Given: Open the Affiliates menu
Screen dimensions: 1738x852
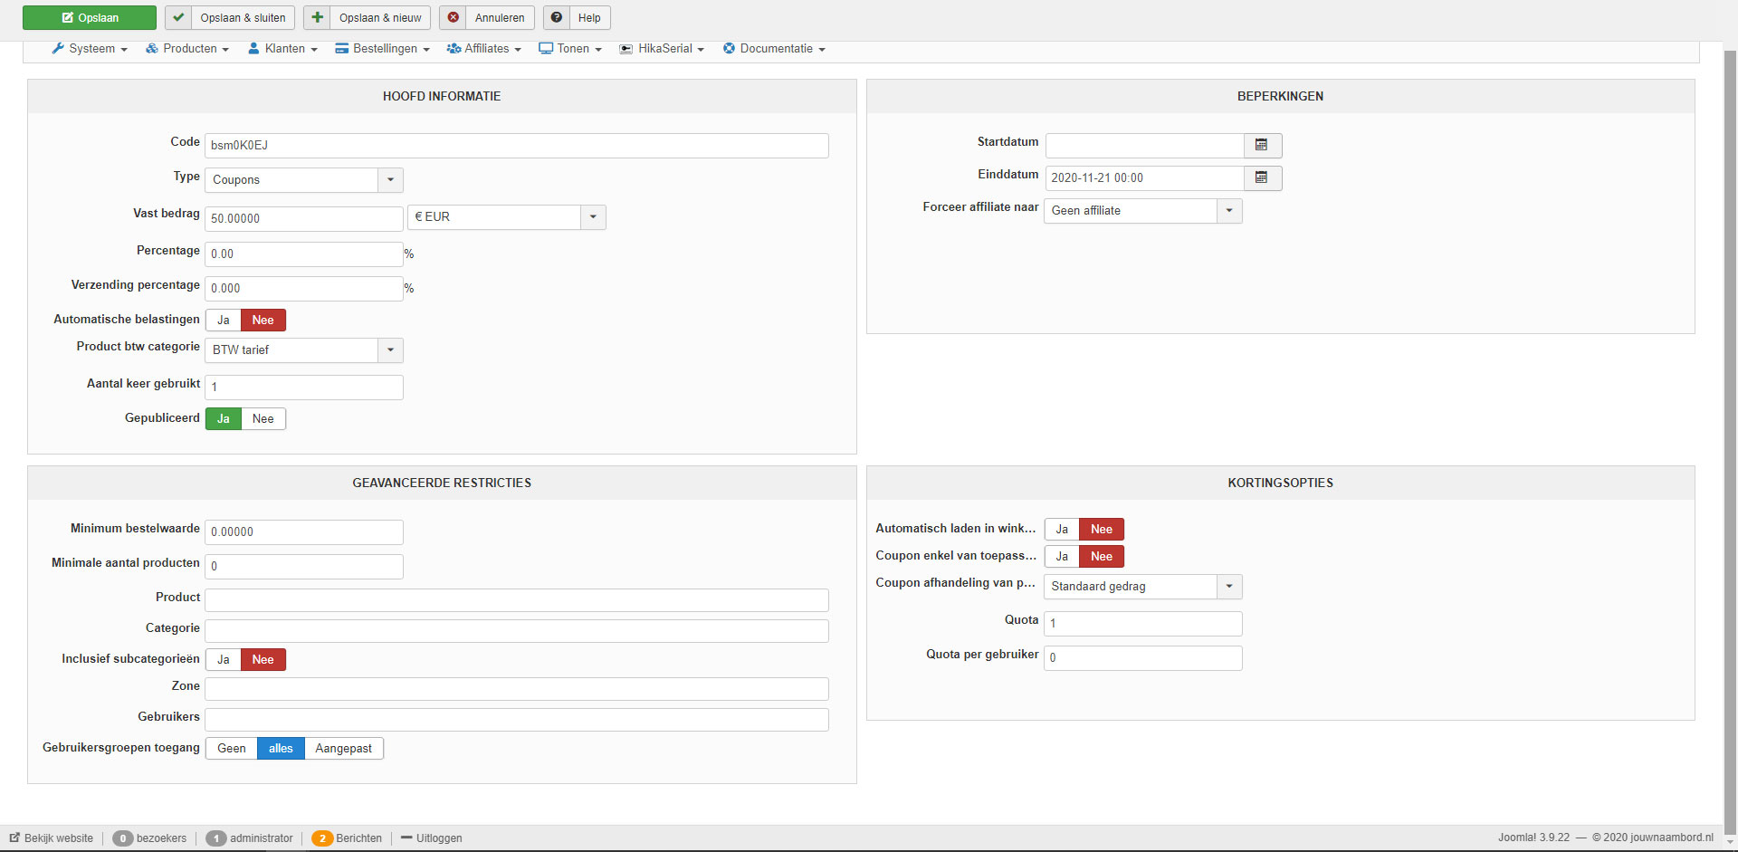Looking at the screenshot, I should (x=484, y=48).
